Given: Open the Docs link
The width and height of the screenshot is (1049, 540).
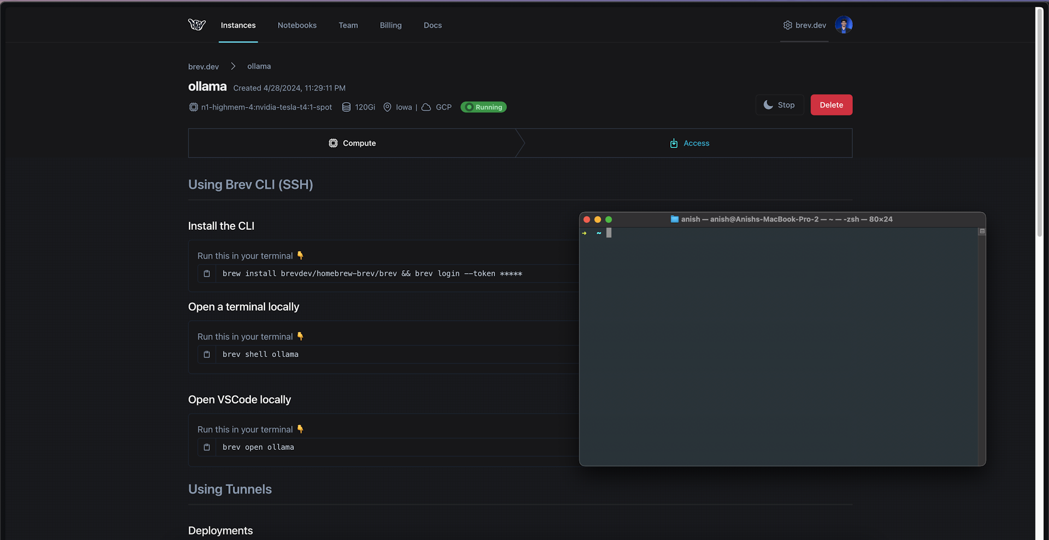Looking at the screenshot, I should point(432,25).
